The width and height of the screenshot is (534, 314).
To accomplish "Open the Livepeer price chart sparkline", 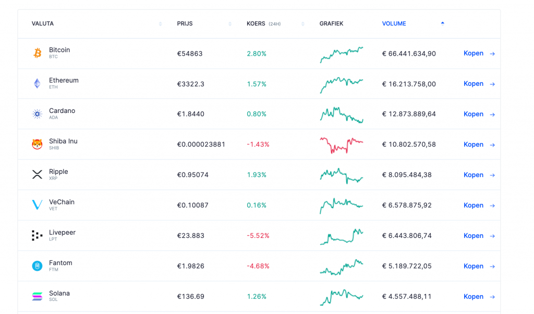I will coord(342,236).
